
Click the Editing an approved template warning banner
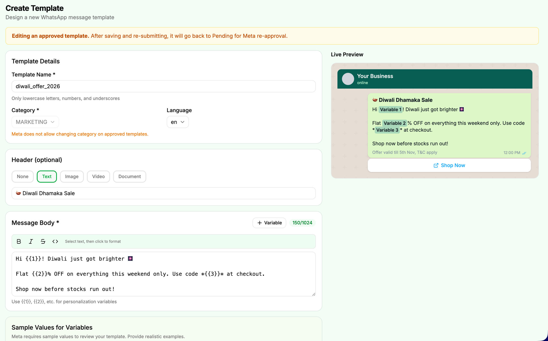pos(272,36)
